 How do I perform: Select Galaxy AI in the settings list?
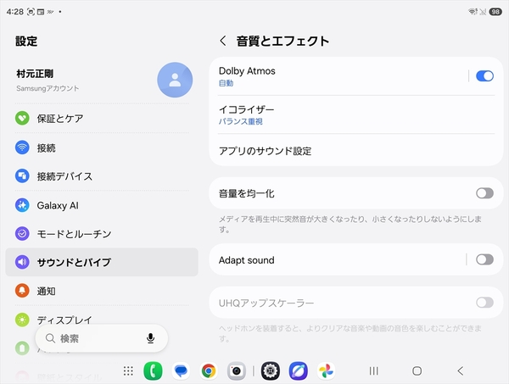102,205
